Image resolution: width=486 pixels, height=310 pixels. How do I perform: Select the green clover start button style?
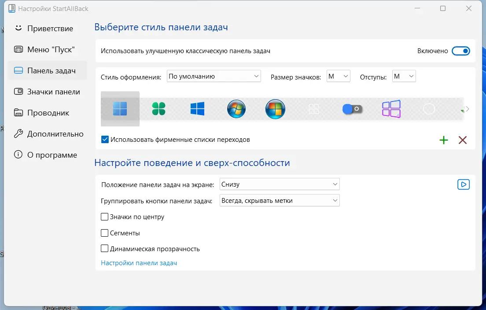(x=158, y=108)
